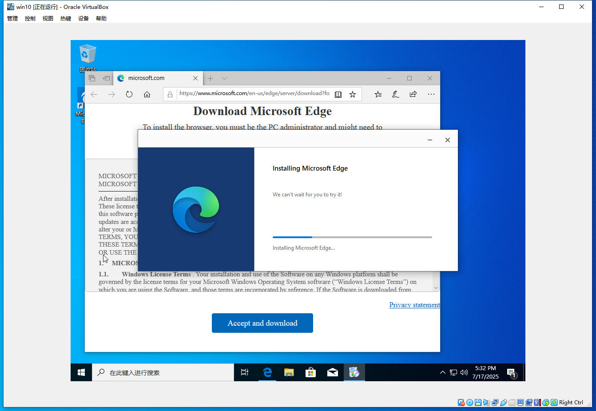This screenshot has width=596, height=411.
Task: Select the Make a Web Note pen icon
Action: tap(396, 94)
